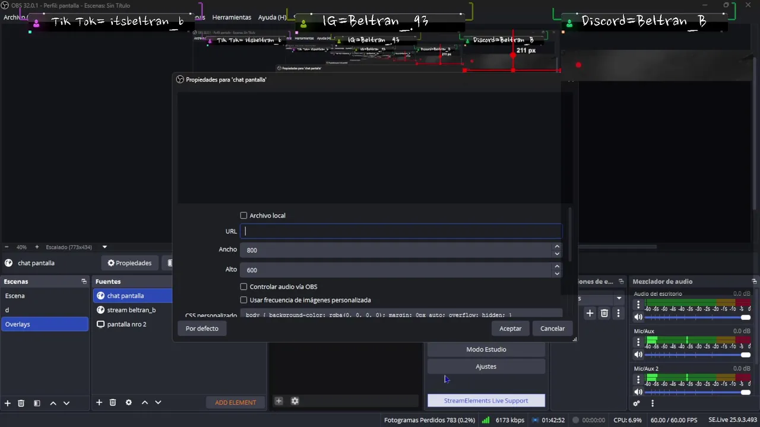Move scene up arrow in Escenas
This screenshot has width=760, height=427.
(53, 403)
